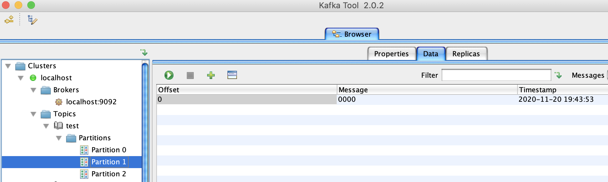Screen dimensions: 608x182
Task: Click the gray stop button
Action: pyautogui.click(x=190, y=75)
